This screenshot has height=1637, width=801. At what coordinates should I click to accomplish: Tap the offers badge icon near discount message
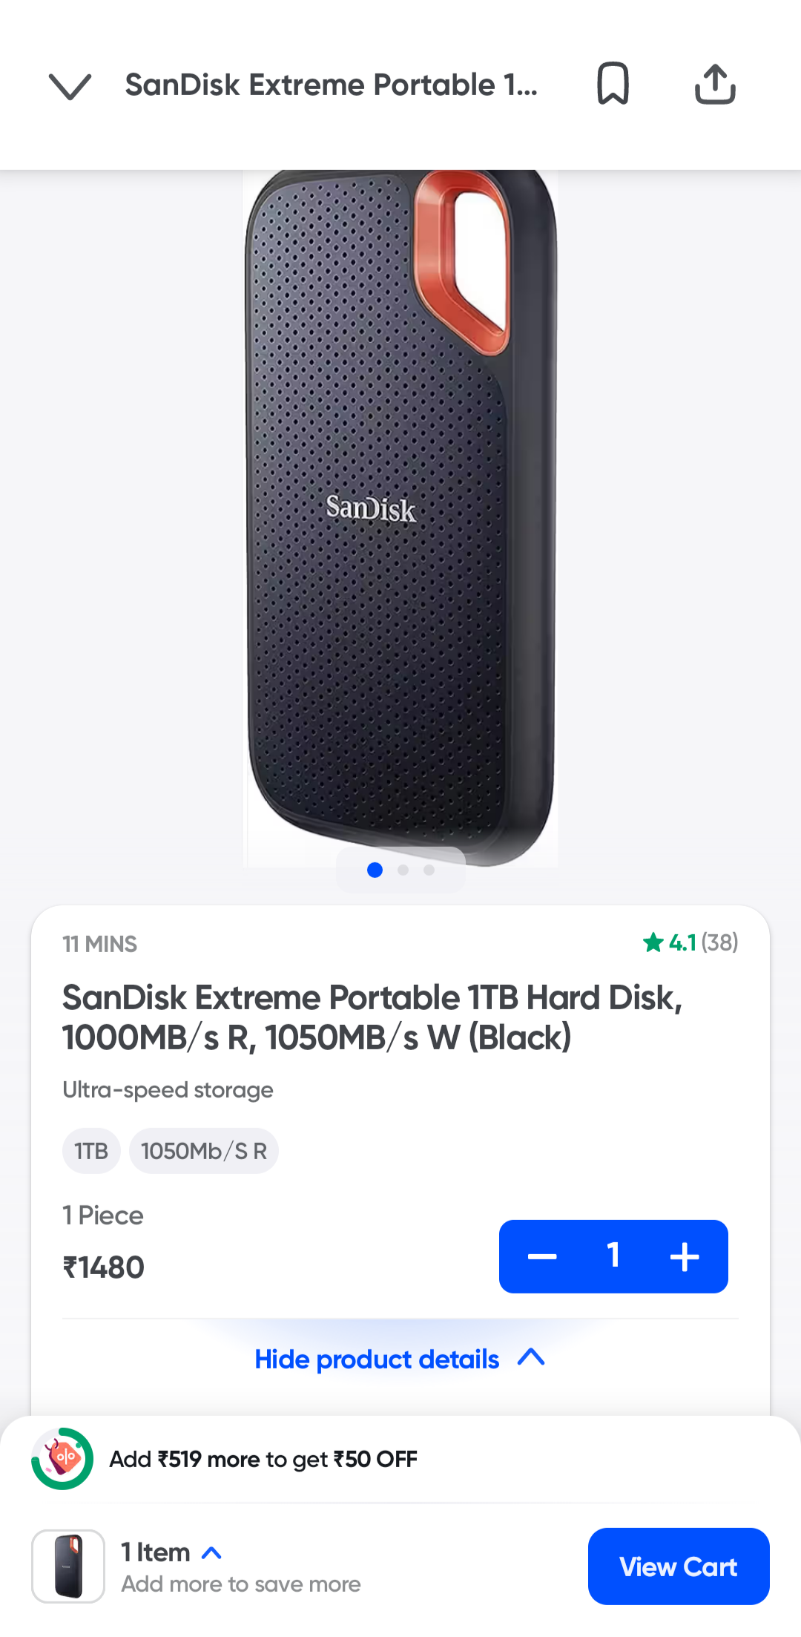[x=62, y=1458]
